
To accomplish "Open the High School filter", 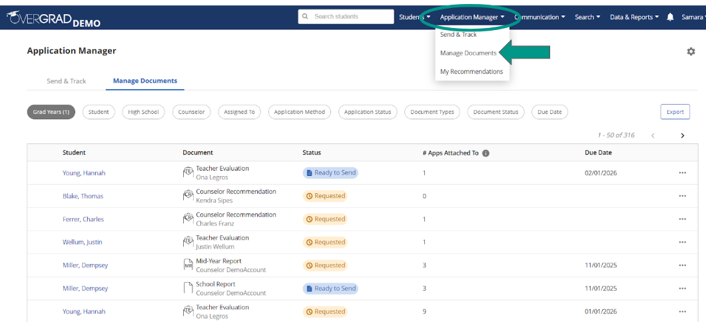I will tap(143, 112).
